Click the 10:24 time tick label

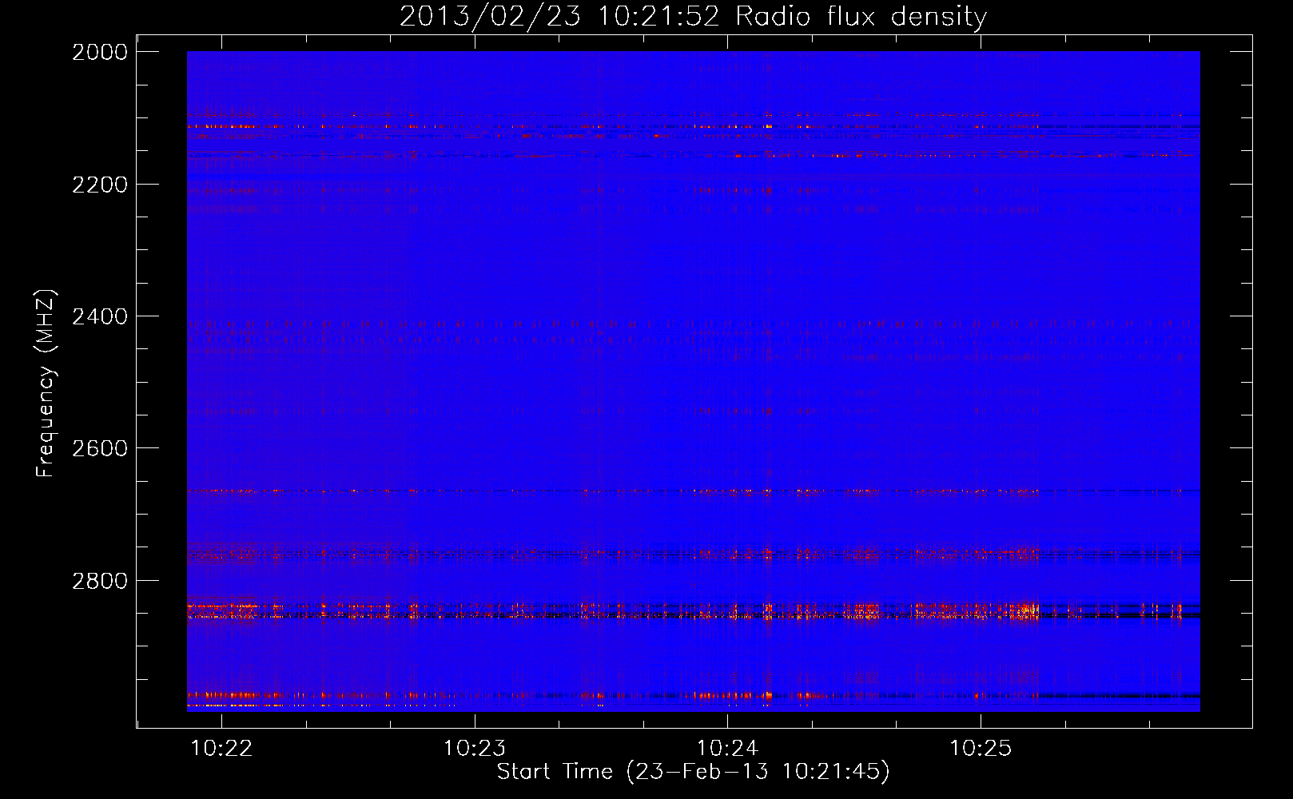coord(727,748)
